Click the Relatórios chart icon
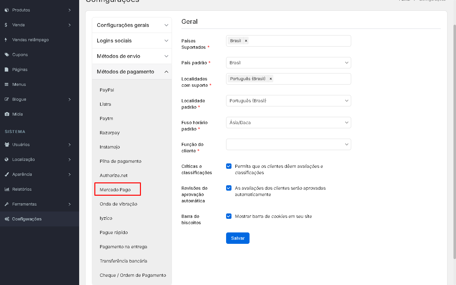The width and height of the screenshot is (456, 285). [7, 189]
